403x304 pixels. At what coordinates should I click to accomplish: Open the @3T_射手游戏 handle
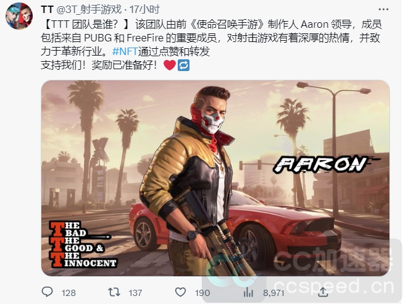tap(89, 10)
